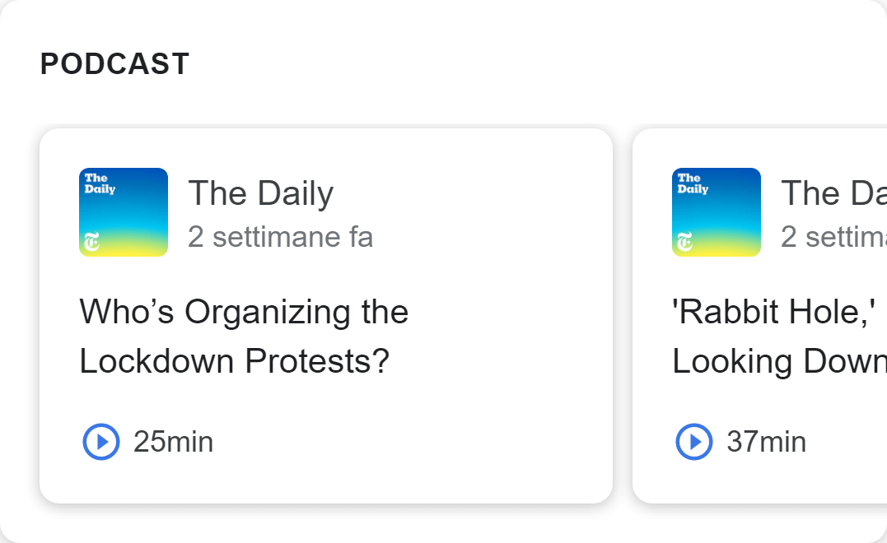Click New York Times logo on first cover
The width and height of the screenshot is (887, 543).
coord(91,242)
